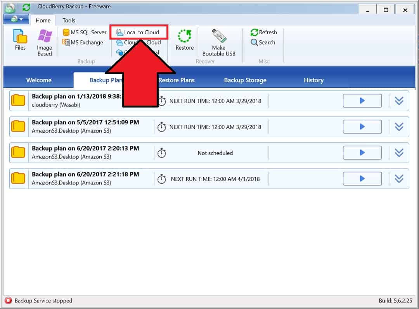
Task: Open the History tab
Action: [x=313, y=80]
